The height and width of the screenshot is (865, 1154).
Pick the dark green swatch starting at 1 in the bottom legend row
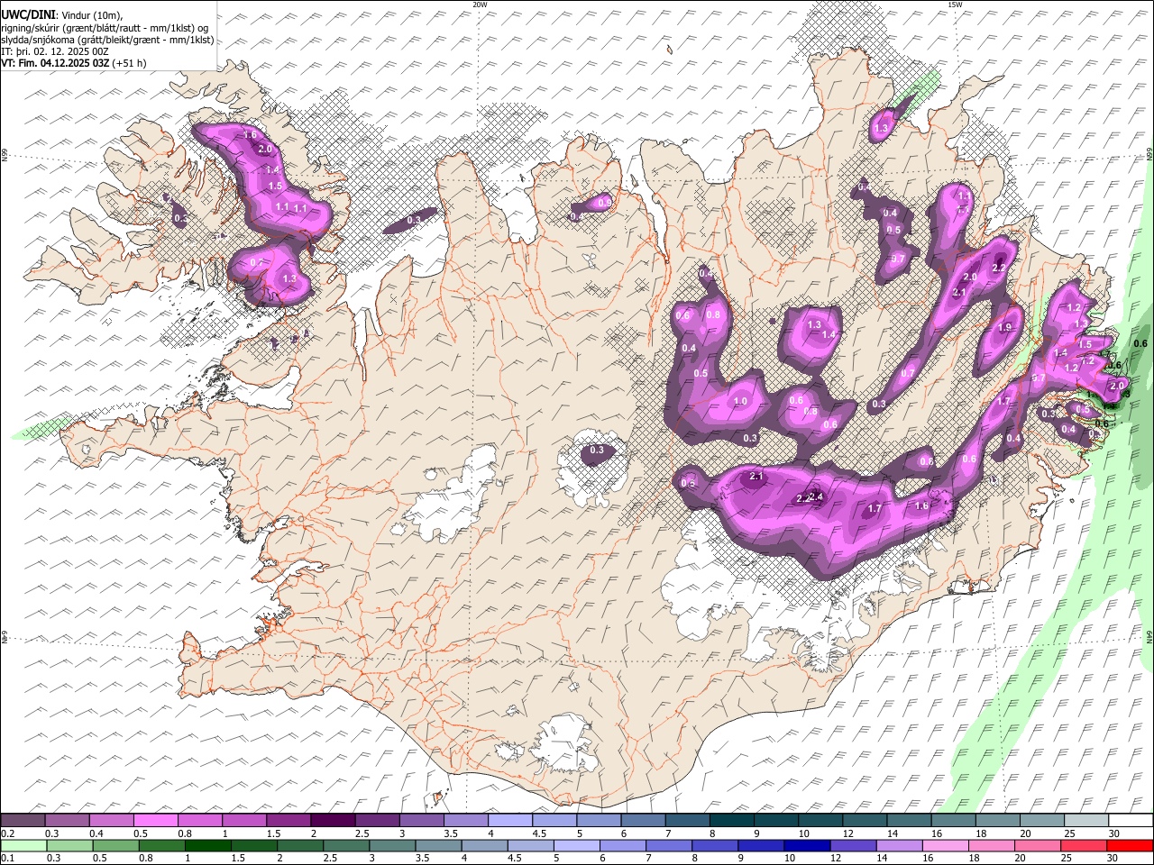[x=208, y=845]
